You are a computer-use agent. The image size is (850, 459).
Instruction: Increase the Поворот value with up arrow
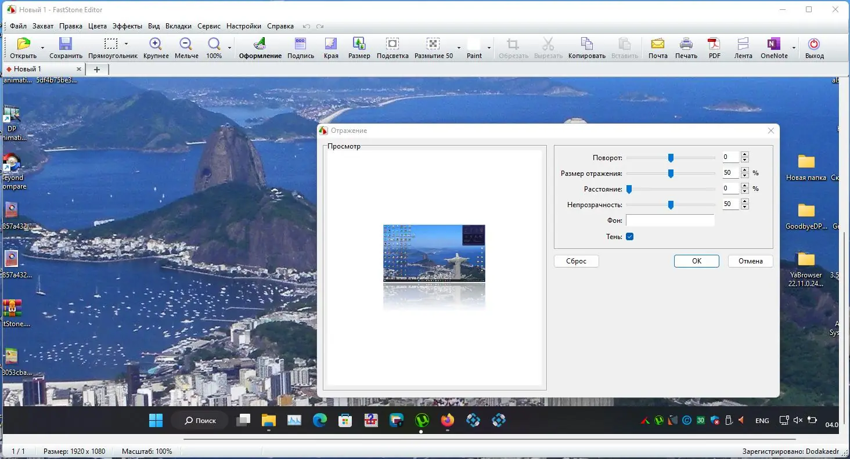point(745,154)
